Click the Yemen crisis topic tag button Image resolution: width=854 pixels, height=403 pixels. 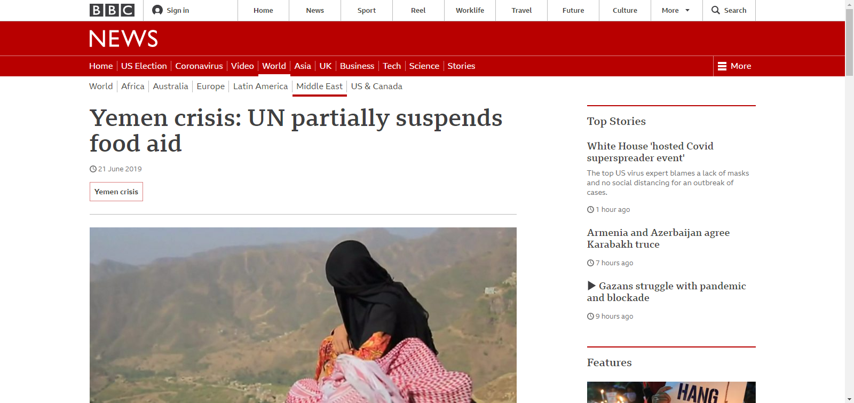tap(116, 192)
